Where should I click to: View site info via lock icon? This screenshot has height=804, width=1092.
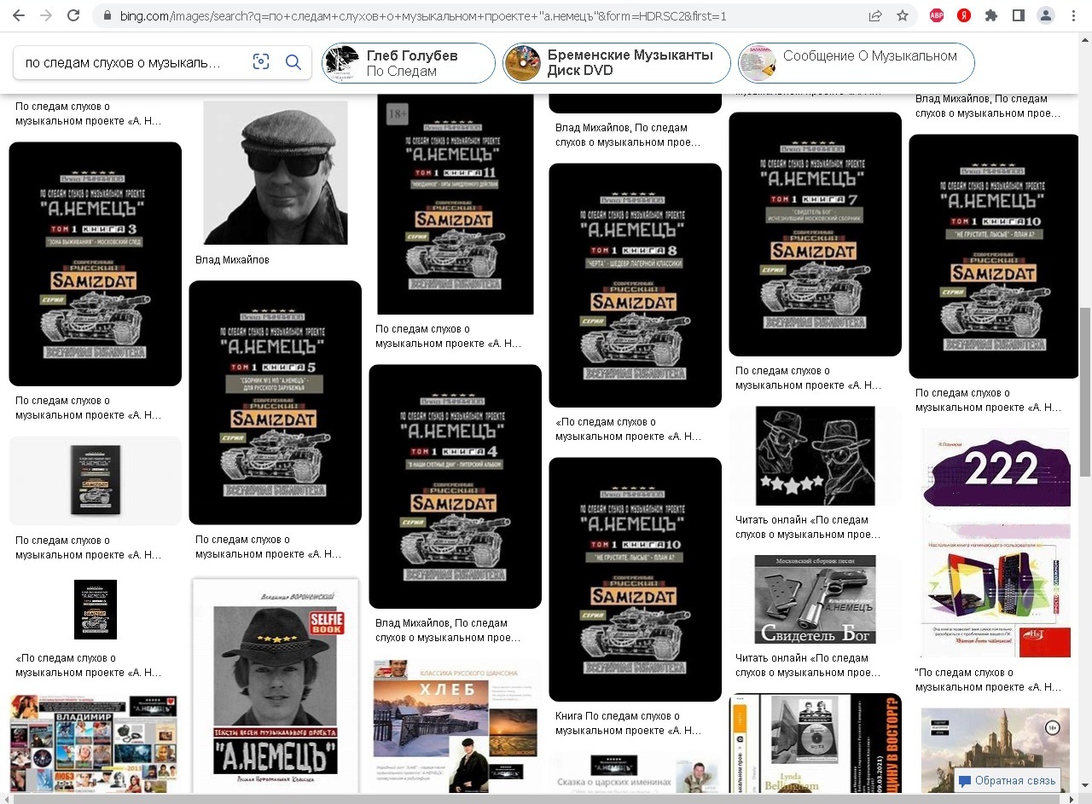tap(107, 15)
